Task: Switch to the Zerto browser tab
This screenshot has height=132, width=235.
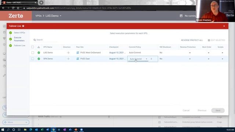Action: (19, 3)
